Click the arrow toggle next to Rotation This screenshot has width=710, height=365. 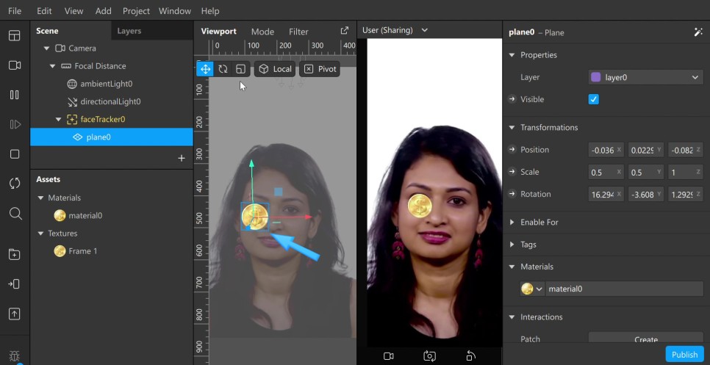(512, 194)
